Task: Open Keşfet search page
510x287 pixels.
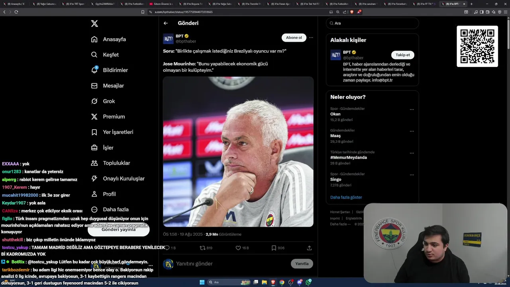Action: pos(105,55)
